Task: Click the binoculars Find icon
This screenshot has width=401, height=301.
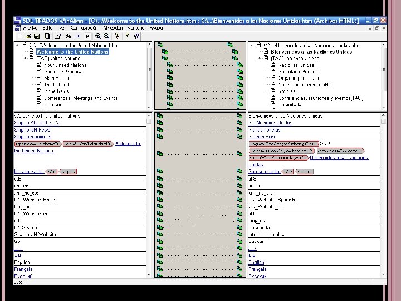Action: tap(69, 36)
